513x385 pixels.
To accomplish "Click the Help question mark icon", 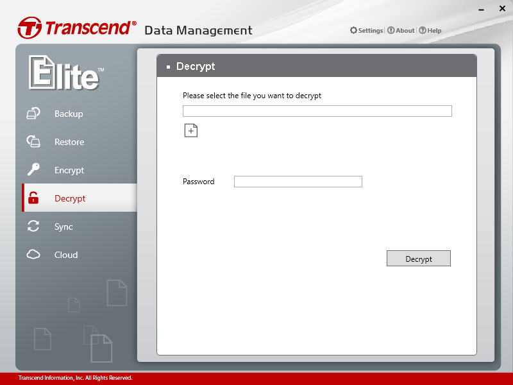I will 423,30.
